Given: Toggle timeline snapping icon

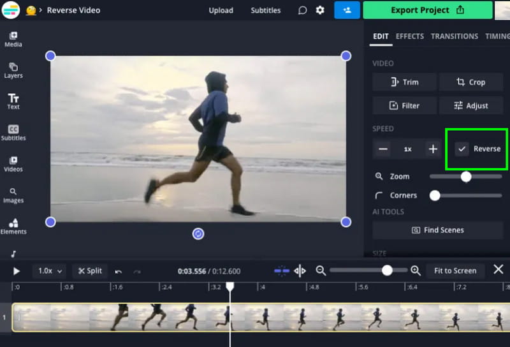Looking at the screenshot, I should (x=282, y=271).
